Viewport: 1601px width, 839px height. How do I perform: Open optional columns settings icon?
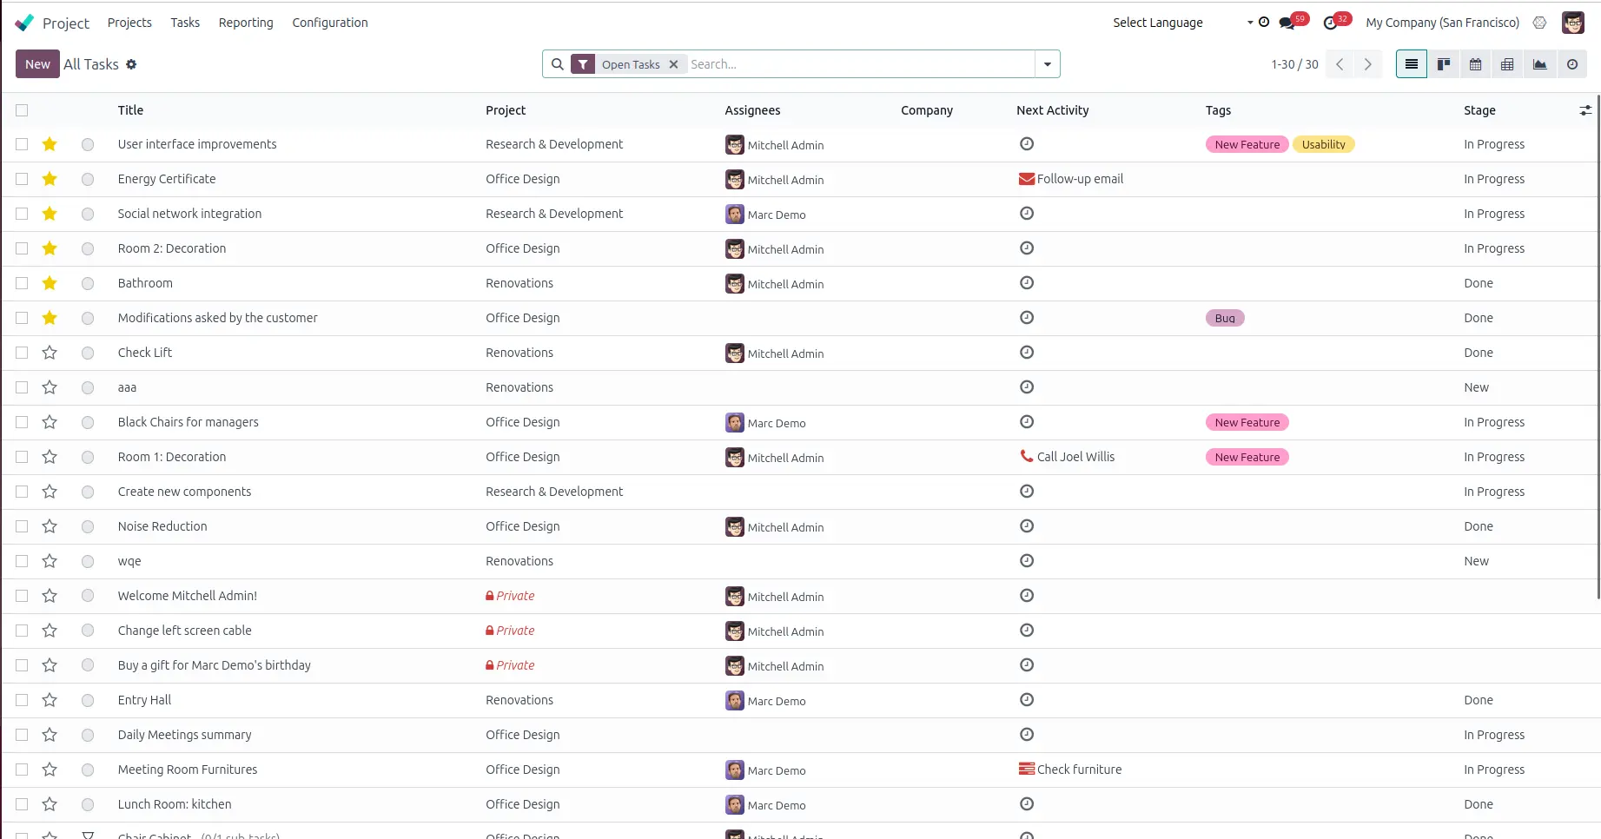[1584, 110]
